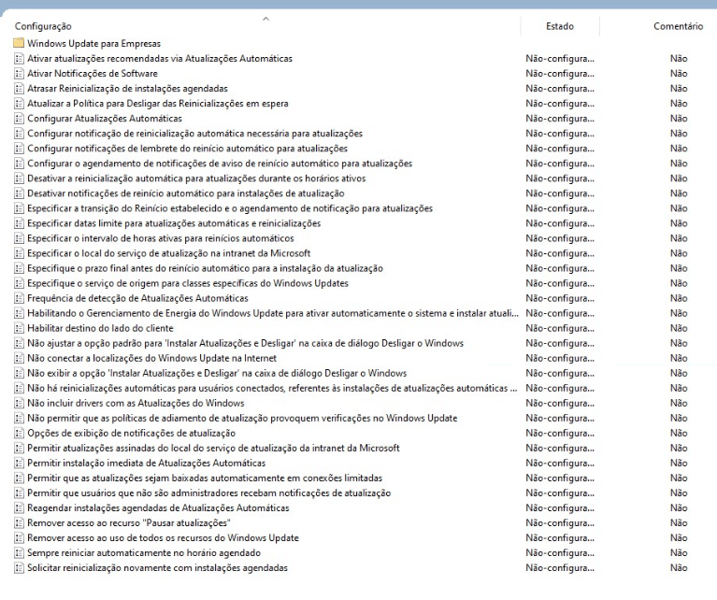This screenshot has height=600, width=717.
Task: Click icon beside Não conectar a localizações
Action: pos(19,358)
